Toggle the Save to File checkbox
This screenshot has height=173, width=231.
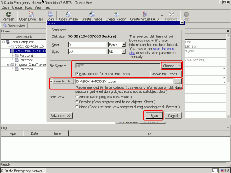click(x=51, y=81)
